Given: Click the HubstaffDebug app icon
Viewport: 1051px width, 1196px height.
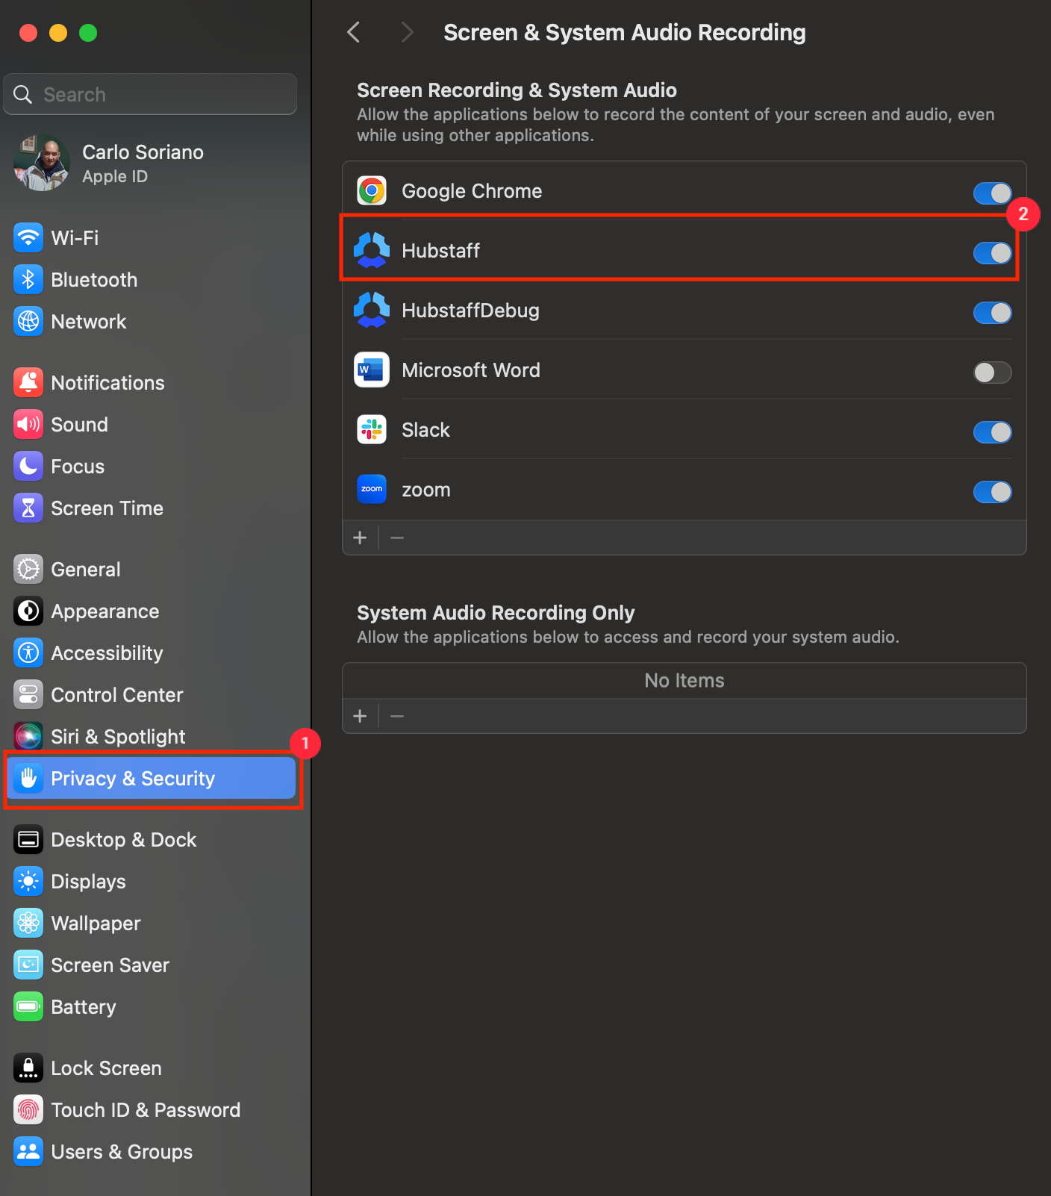Looking at the screenshot, I should 372,311.
